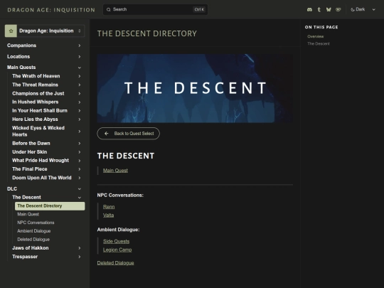The width and height of the screenshot is (384, 288).
Task: Expand Trespasser group
Action: (x=46, y=257)
